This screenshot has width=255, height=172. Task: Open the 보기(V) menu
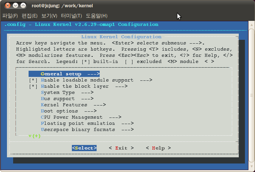tap(49, 16)
